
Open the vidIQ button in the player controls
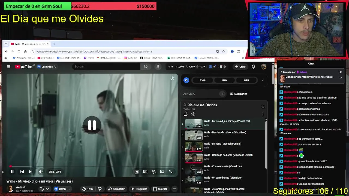tap(137, 172)
